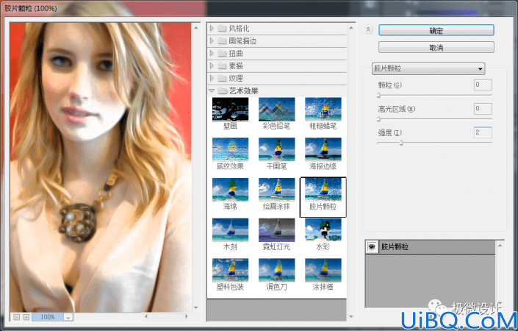Image resolution: width=518 pixels, height=331 pixels.
Task: Select the 调色刀 filter thumbnail
Action: (276, 270)
